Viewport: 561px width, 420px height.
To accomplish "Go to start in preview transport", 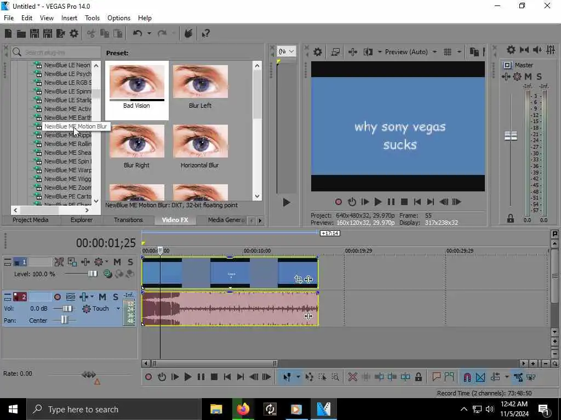I will [x=417, y=202].
